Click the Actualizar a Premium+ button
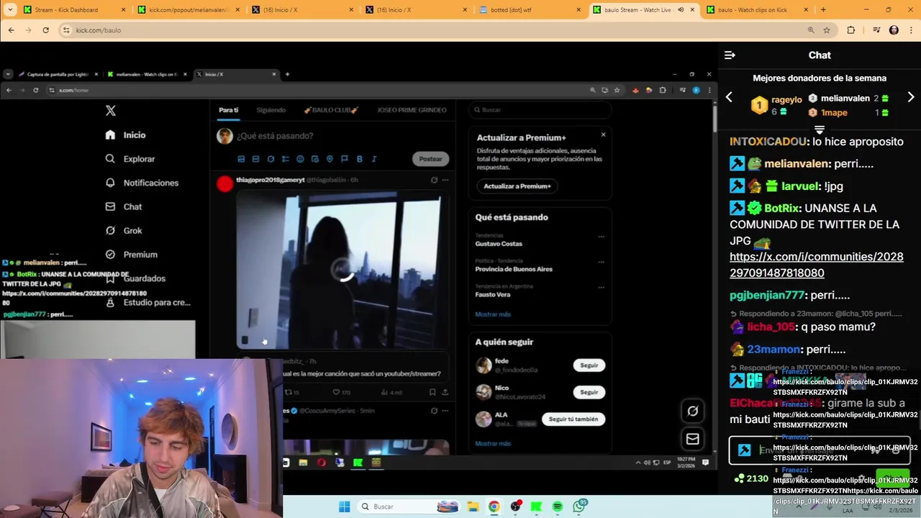The height and width of the screenshot is (518, 921). [x=517, y=186]
